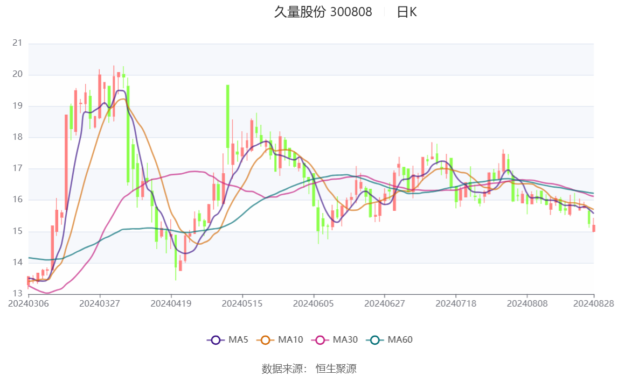Click y-axis value 13
618x376 pixels.
click(17, 294)
